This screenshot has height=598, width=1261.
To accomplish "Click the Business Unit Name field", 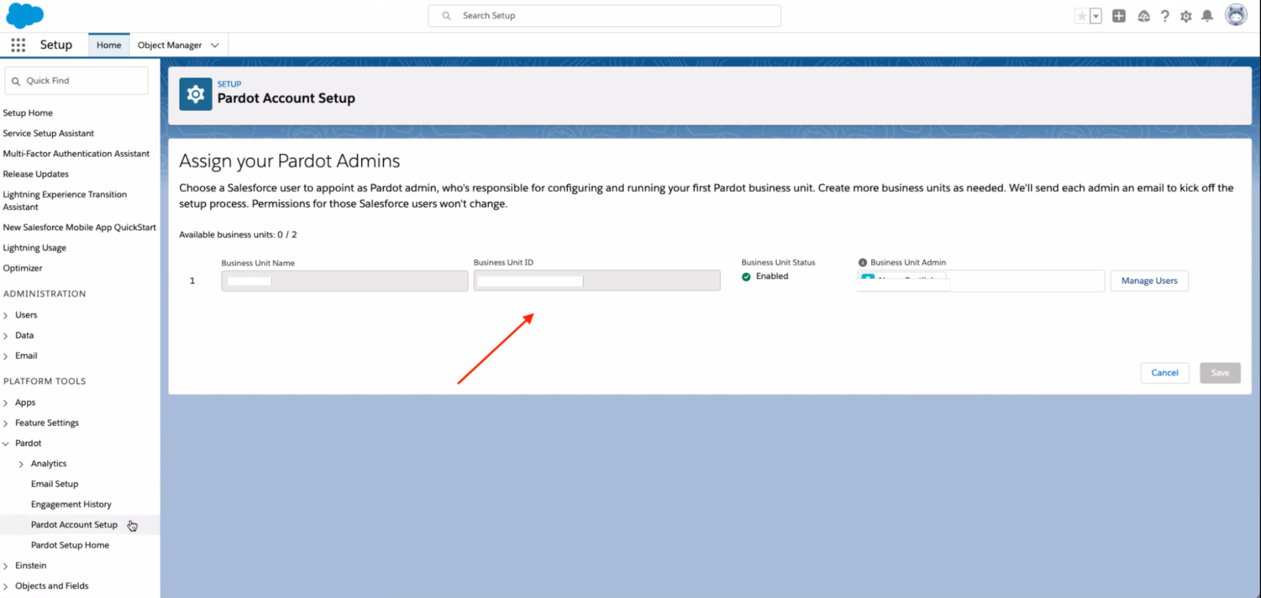I will 344,281.
